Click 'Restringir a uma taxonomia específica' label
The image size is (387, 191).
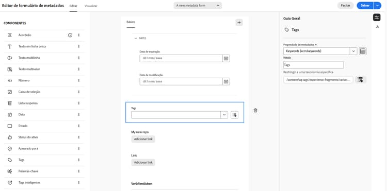[x=308, y=73]
